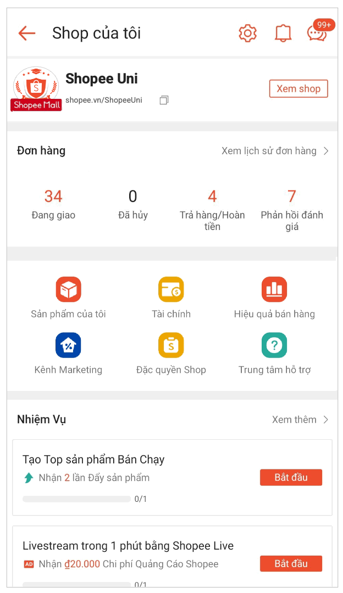View the 4 Trả hàng/Hoàn tiền orders
The width and height of the screenshot is (343, 593).
pyautogui.click(x=212, y=209)
